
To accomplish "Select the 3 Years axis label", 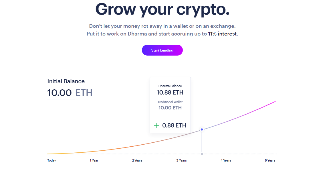I will click(181, 160).
